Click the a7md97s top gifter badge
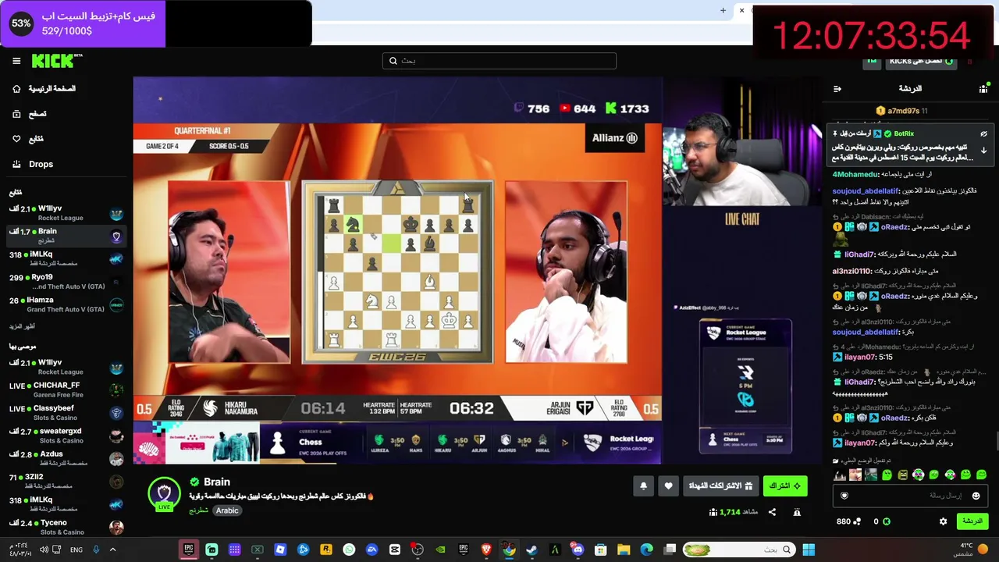Image resolution: width=999 pixels, height=562 pixels. click(903, 111)
